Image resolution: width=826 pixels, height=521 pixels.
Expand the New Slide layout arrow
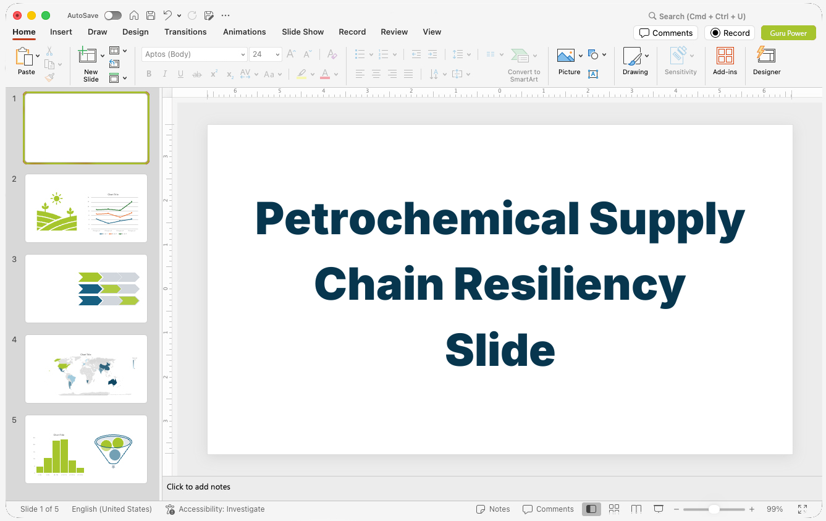click(103, 56)
